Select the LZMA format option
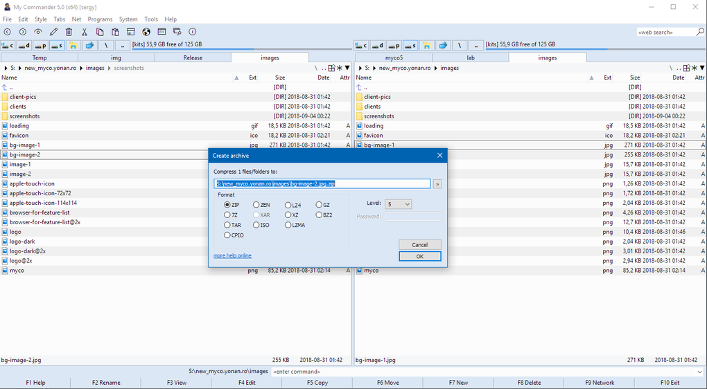707x389 pixels. (x=288, y=225)
